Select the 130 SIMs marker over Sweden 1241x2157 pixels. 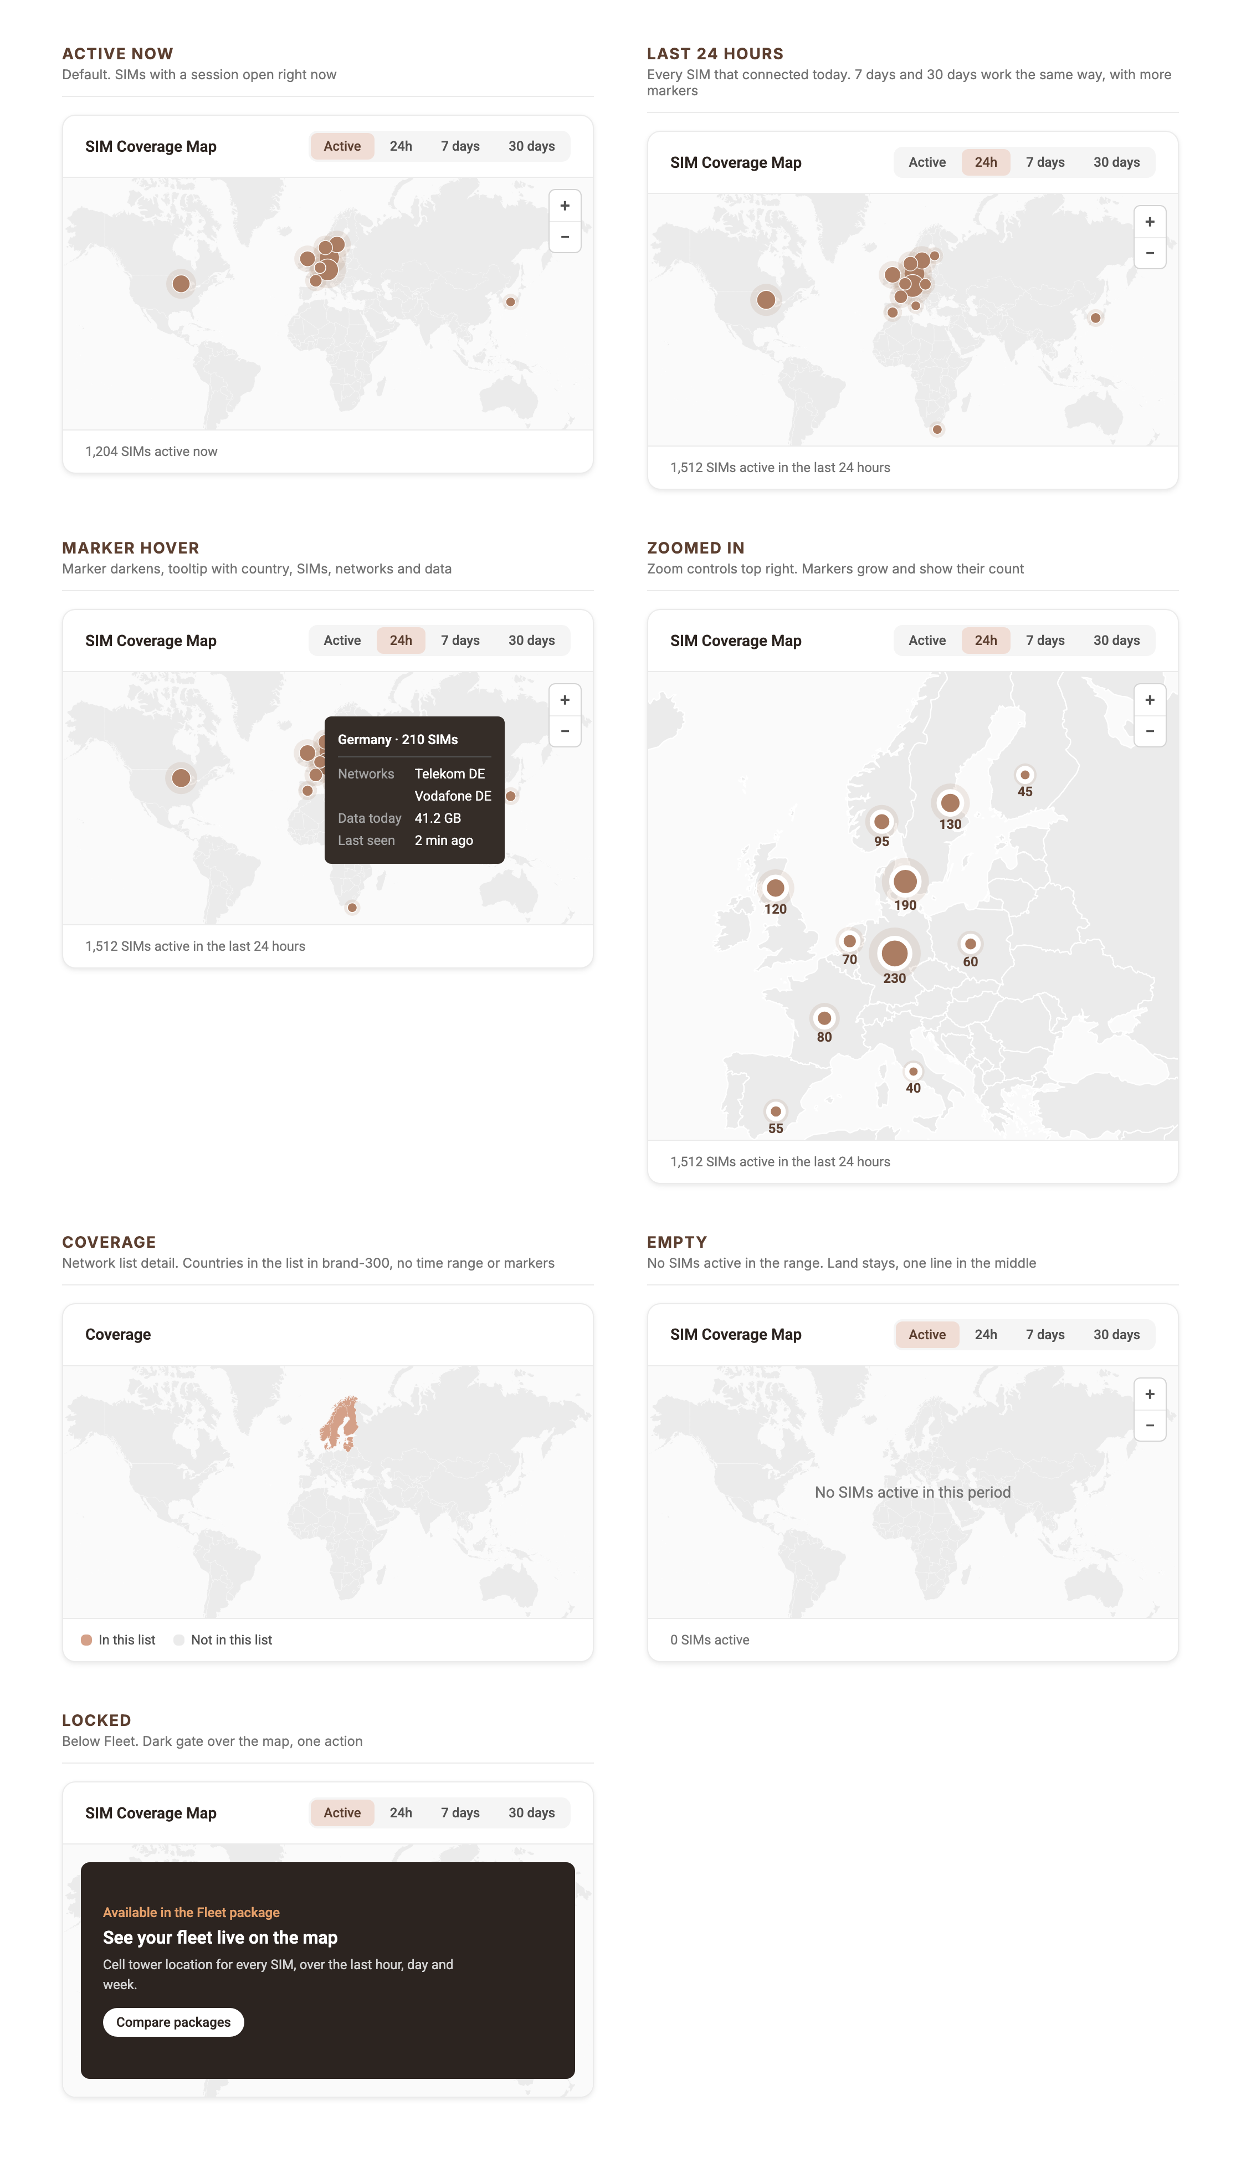click(x=950, y=803)
